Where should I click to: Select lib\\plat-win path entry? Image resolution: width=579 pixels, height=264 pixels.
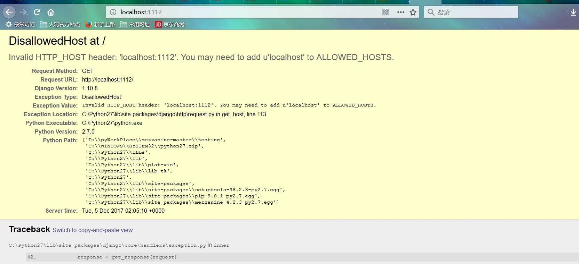point(132,165)
